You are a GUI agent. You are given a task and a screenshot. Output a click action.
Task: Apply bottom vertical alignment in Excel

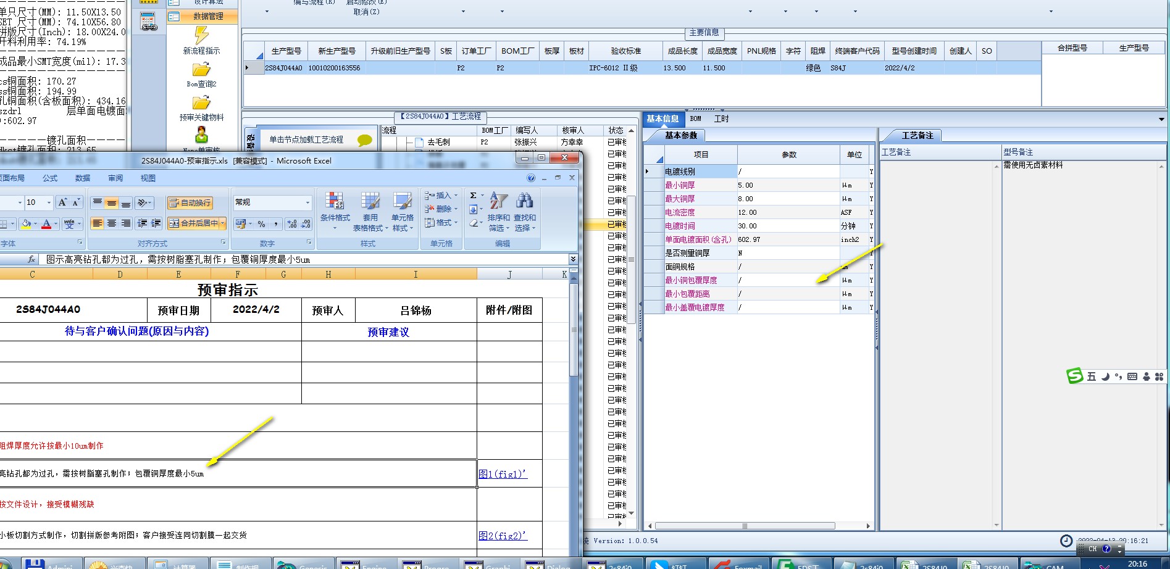coord(126,202)
